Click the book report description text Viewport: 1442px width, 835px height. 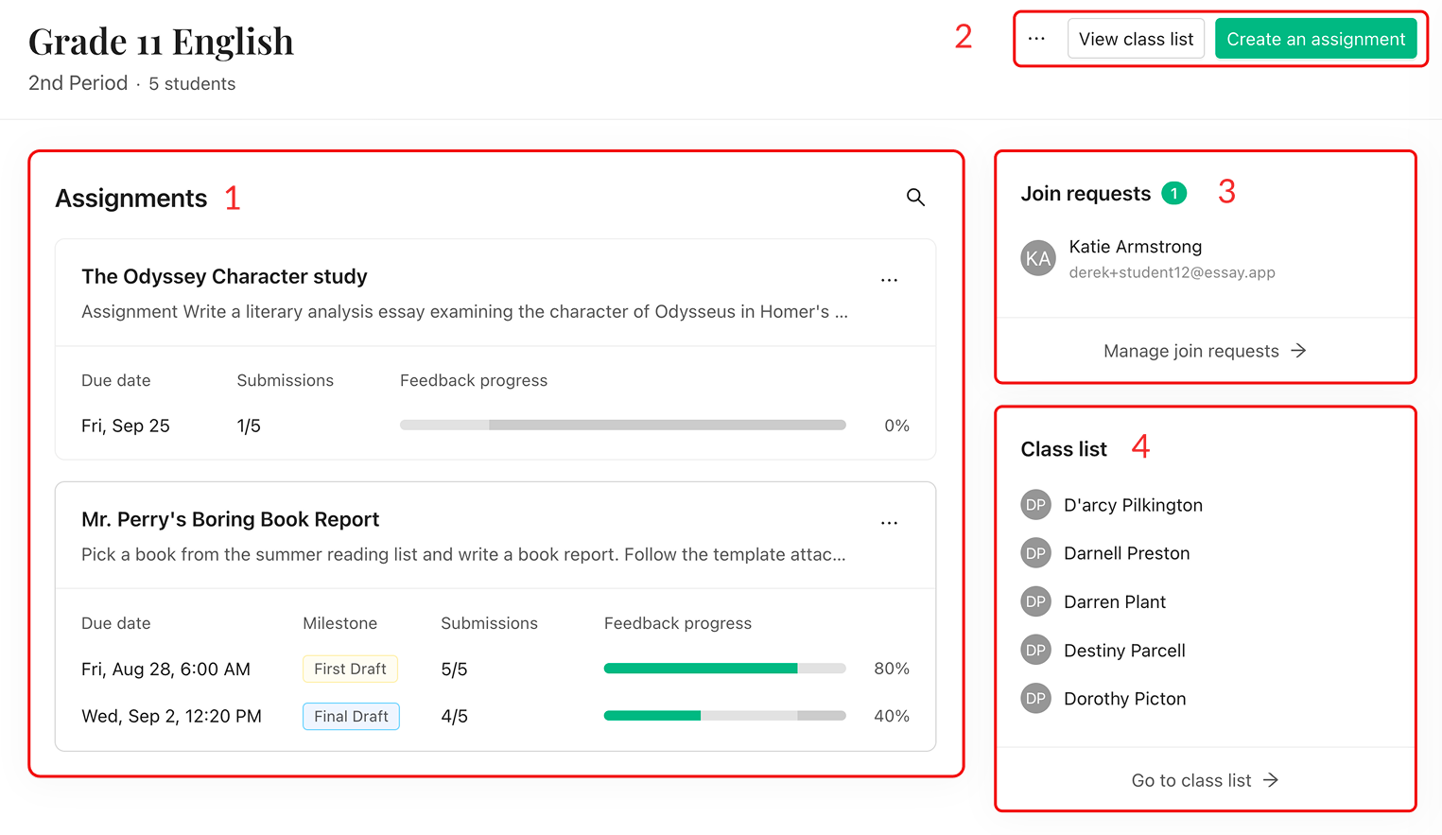coord(463,554)
